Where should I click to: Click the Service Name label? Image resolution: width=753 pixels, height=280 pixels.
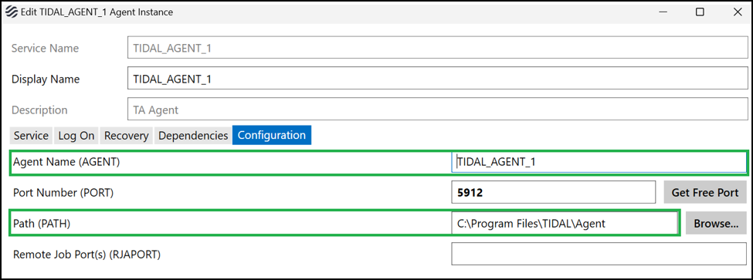[45, 49]
